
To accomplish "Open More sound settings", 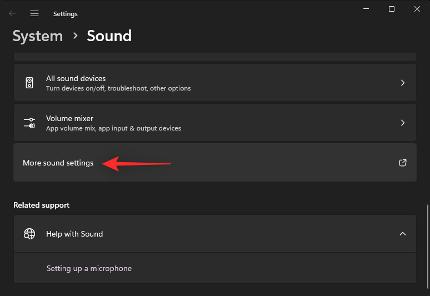I will pos(58,163).
